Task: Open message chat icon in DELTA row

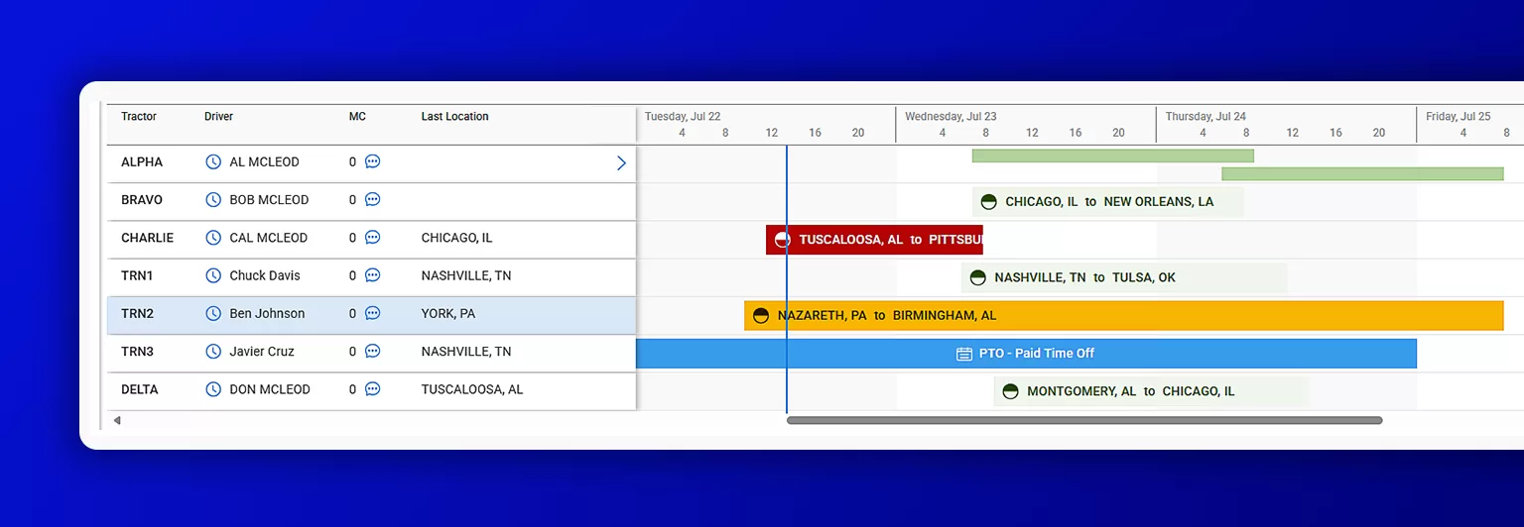Action: (373, 389)
